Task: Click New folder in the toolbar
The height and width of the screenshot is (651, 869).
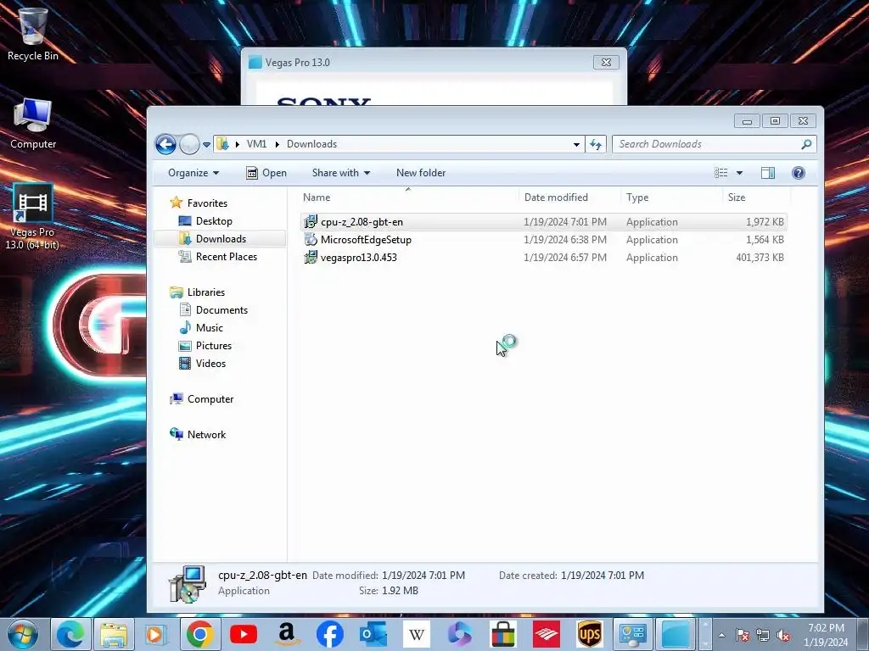Action: (x=421, y=173)
